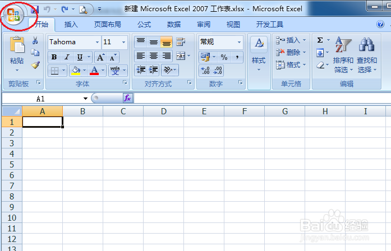391x251 pixels.
Task: Center text horizontally
Action: (x=154, y=56)
